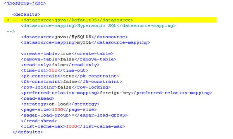This screenshot has width=233, height=139.
Task: Click the remove-table false line
Action: click(x=69, y=59)
